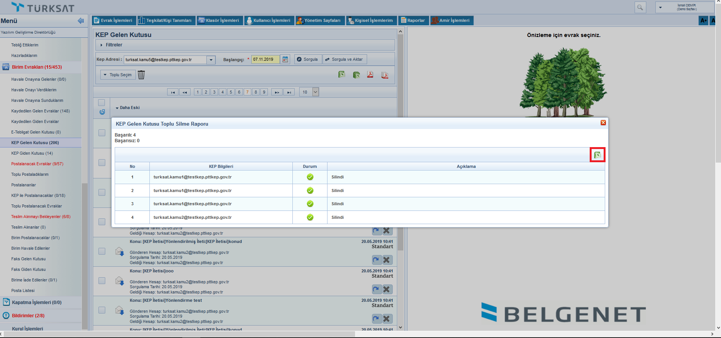
Task: Forward the "[KEP İletisi]ooo" message using arrow icon
Action: (x=376, y=289)
